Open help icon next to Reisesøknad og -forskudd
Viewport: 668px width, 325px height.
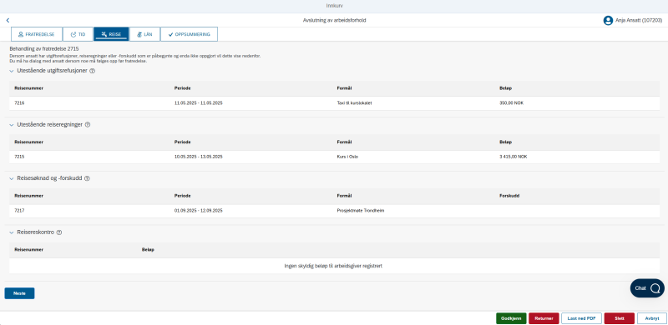pyautogui.click(x=87, y=178)
